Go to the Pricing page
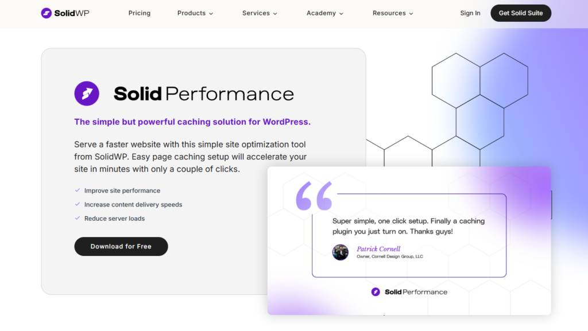The height and width of the screenshot is (331, 588). (x=140, y=13)
